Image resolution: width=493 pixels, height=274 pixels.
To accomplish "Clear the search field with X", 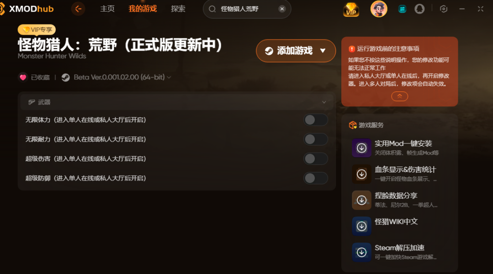I will tap(282, 9).
